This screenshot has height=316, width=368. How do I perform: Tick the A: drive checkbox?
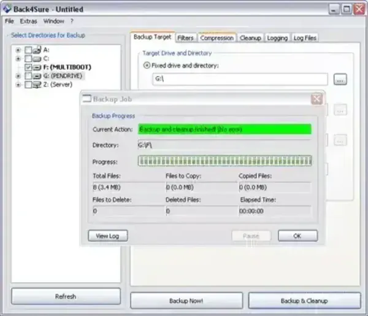pyautogui.click(x=28, y=50)
